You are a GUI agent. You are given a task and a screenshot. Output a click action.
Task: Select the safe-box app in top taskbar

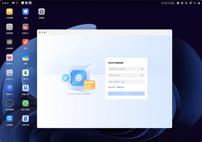(30, 3)
